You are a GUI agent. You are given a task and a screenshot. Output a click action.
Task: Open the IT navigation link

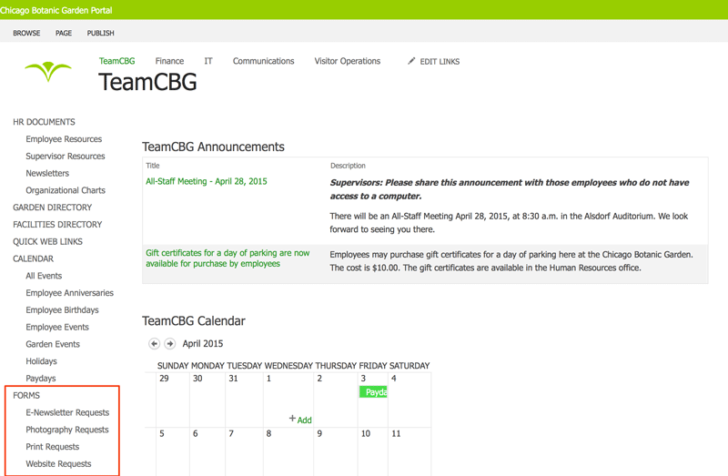(x=208, y=61)
